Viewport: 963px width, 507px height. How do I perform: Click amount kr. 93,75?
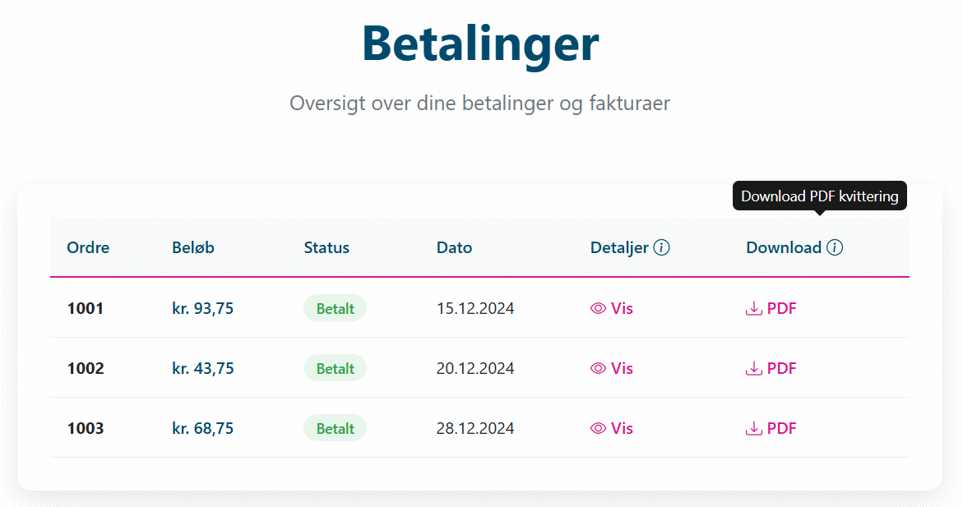[202, 308]
